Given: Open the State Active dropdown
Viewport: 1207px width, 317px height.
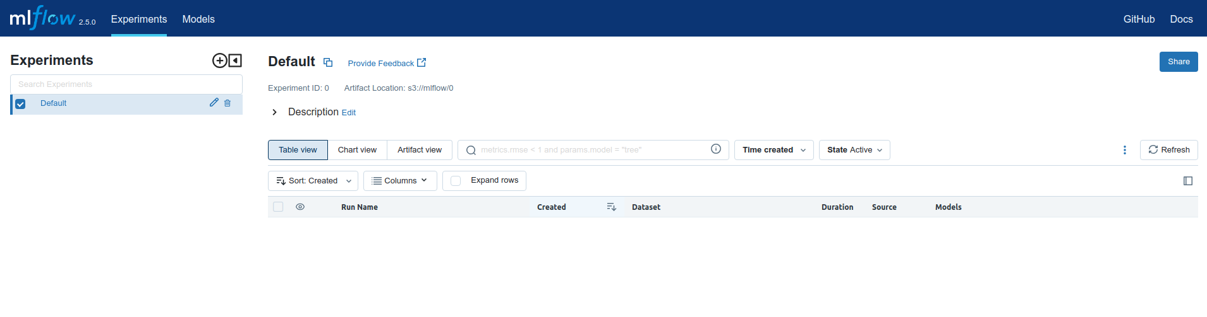Looking at the screenshot, I should coord(854,150).
